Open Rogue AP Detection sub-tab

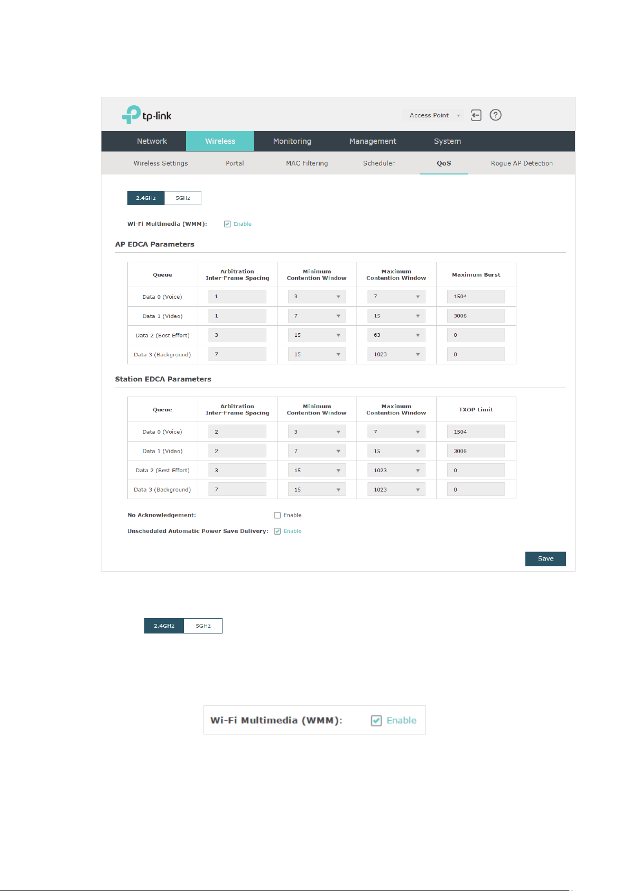[522, 163]
